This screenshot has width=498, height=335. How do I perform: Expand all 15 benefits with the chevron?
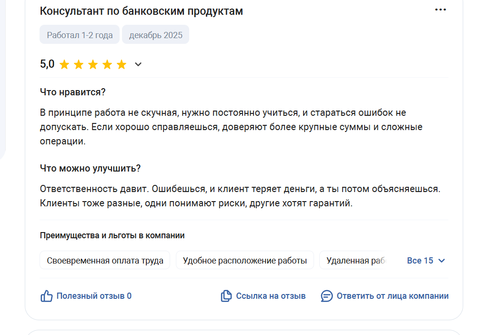click(442, 261)
